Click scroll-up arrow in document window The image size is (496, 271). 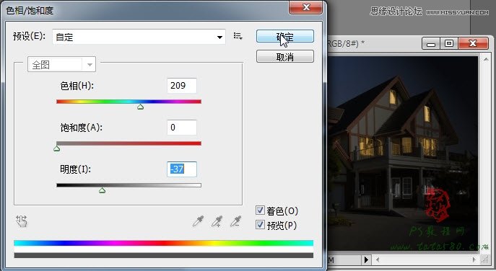tap(485, 59)
